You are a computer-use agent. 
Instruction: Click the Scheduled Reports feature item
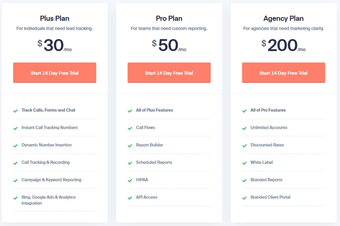154,162
